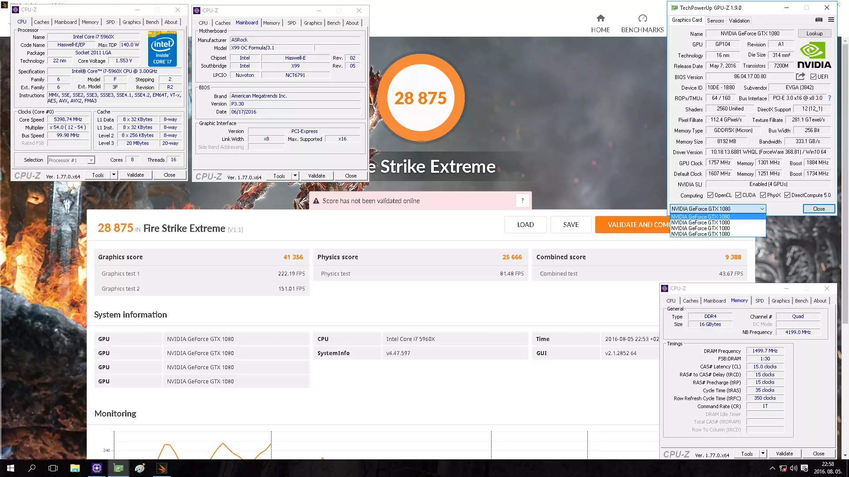
Task: Toggle the UEFI checkbox
Action: [813, 77]
